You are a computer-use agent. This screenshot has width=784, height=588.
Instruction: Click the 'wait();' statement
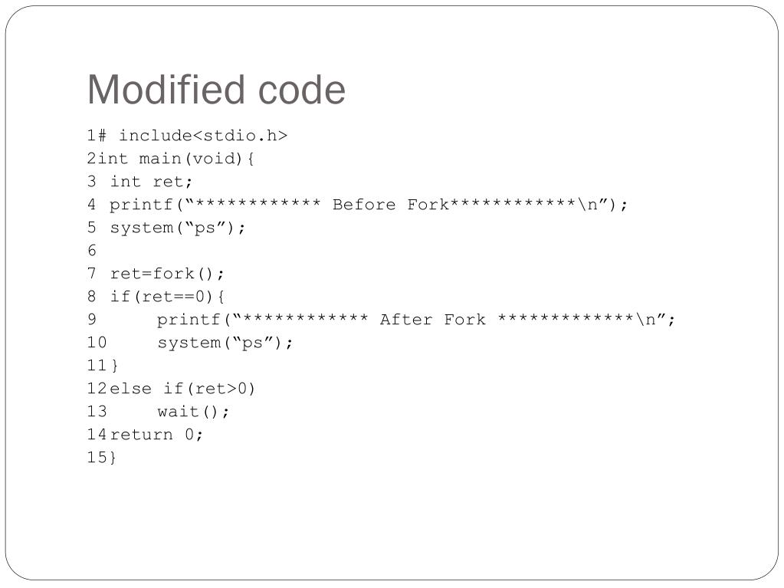click(193, 412)
